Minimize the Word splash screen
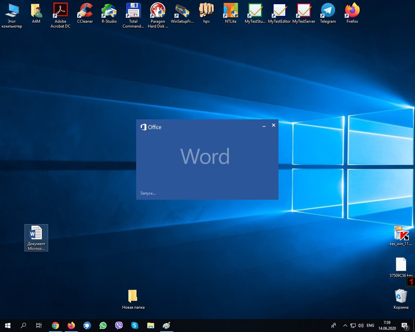Screen dimensions: 415x332 click(x=264, y=126)
